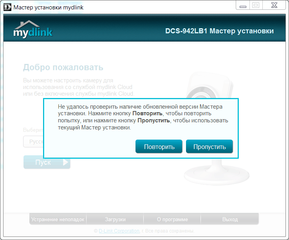Click the DCS-942LB1 Мастер установки title
289x240 pixels.
[x=219, y=31]
